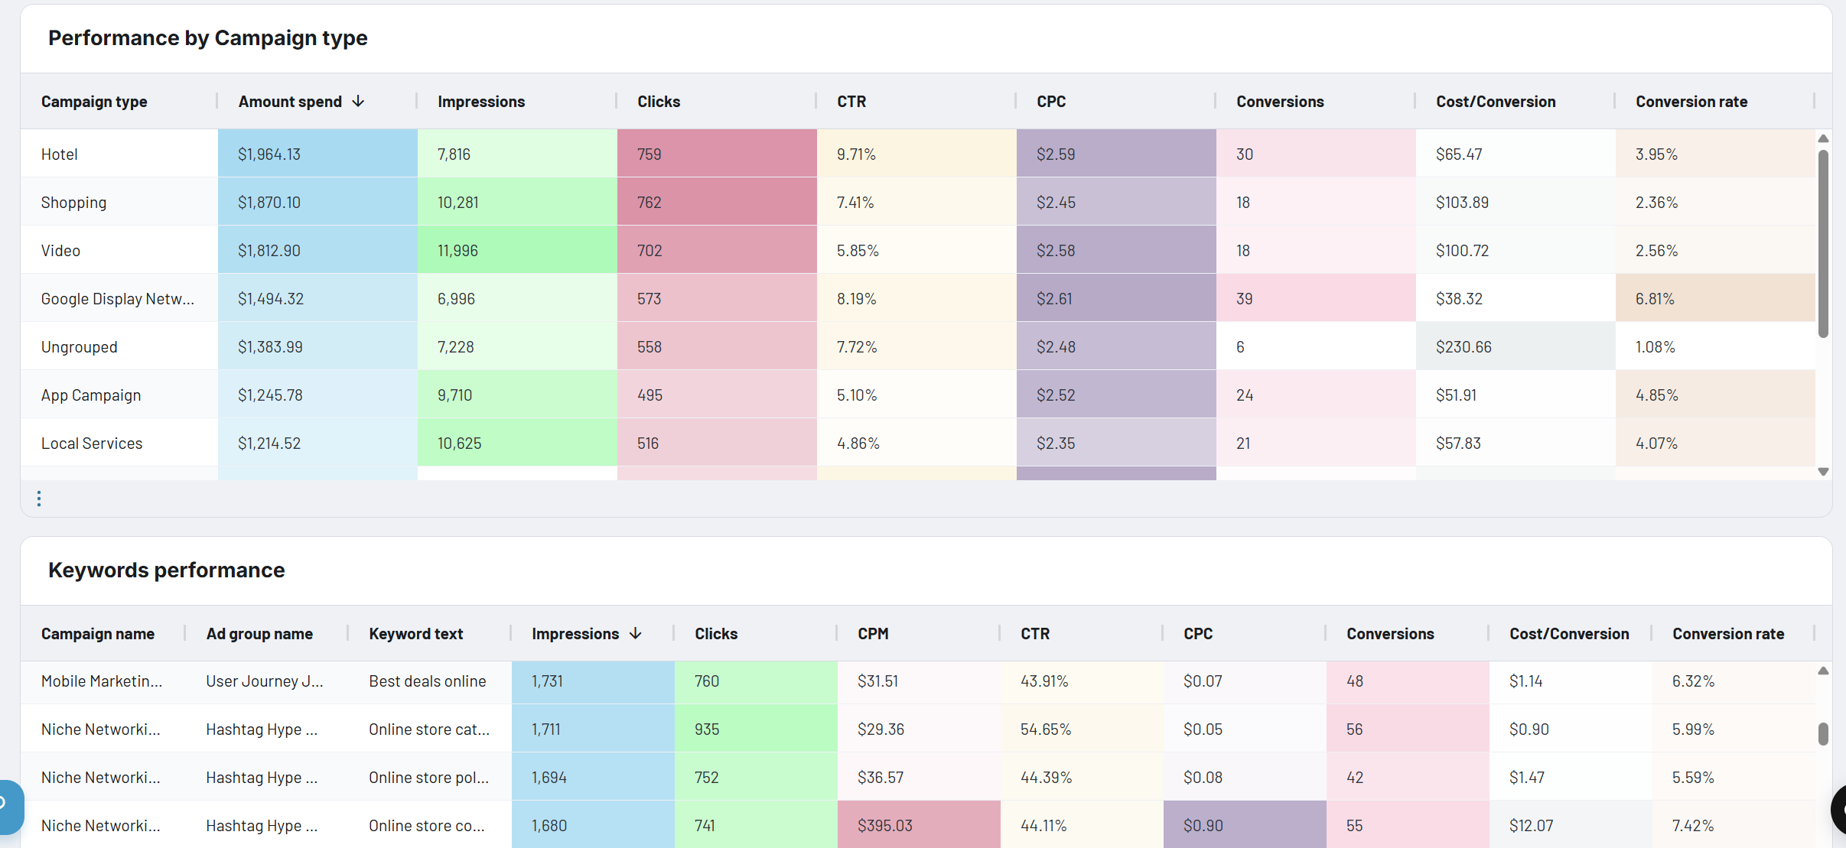Click the keywords table vertical scrollbar thumb
This screenshot has width=1846, height=848.
(x=1825, y=734)
